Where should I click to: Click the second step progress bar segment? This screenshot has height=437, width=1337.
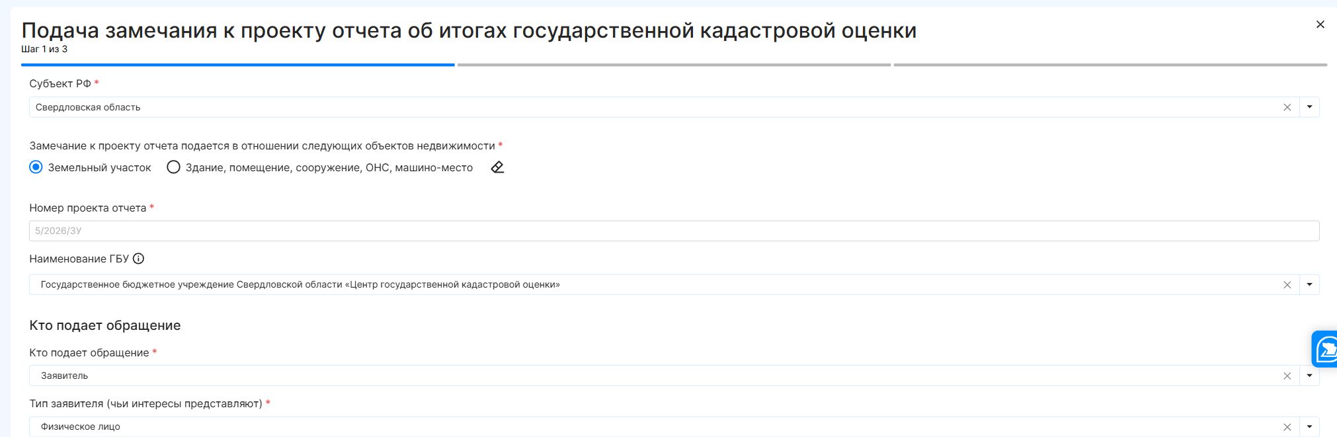coord(674,65)
